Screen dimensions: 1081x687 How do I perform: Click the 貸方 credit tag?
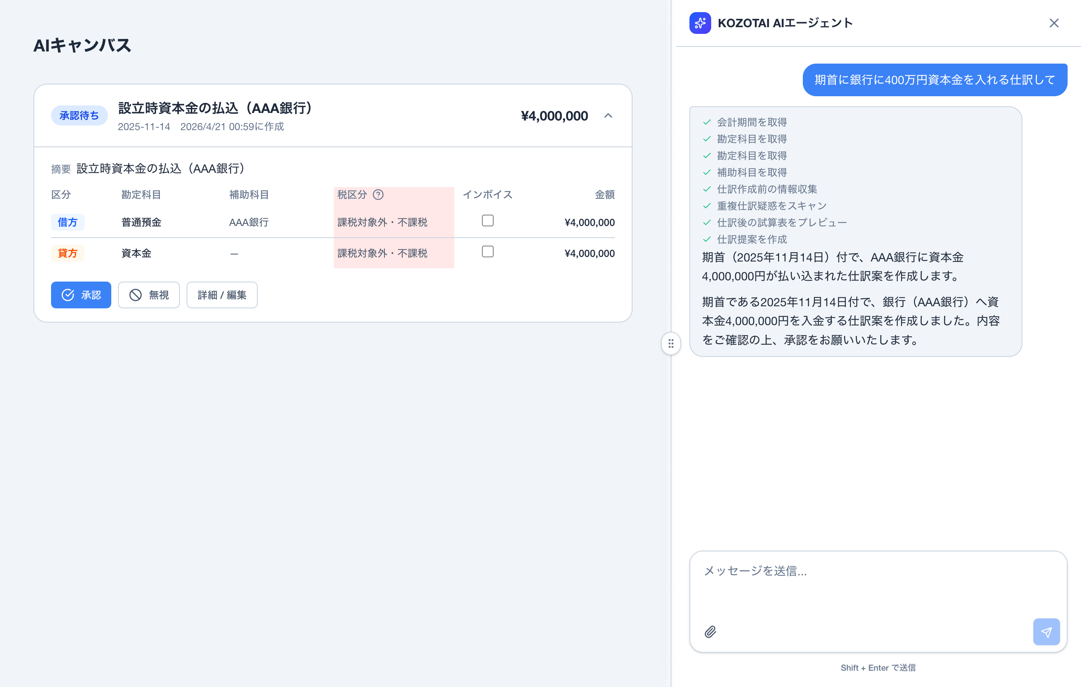67,253
